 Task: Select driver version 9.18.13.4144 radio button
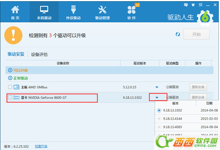tap(159, 119)
